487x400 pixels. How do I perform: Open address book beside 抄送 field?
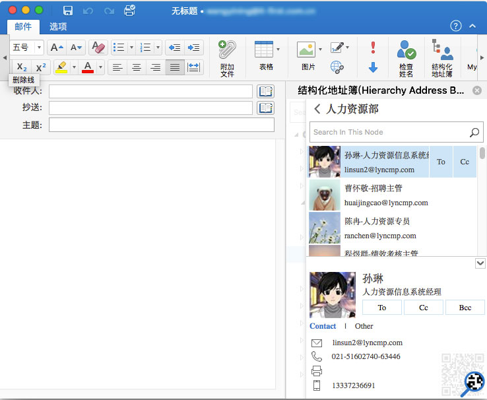pos(265,108)
